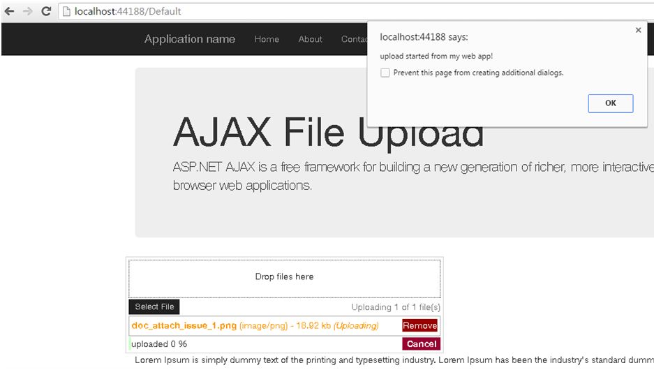Click the Select File button
Viewport: 654px width, 370px height.
click(154, 306)
